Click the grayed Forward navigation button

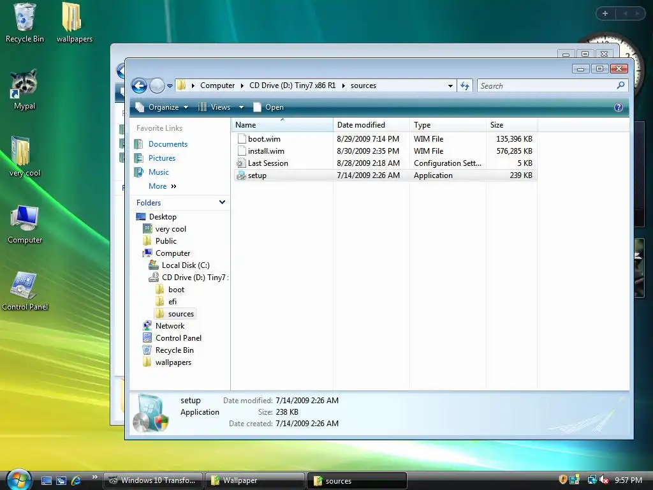[157, 86]
